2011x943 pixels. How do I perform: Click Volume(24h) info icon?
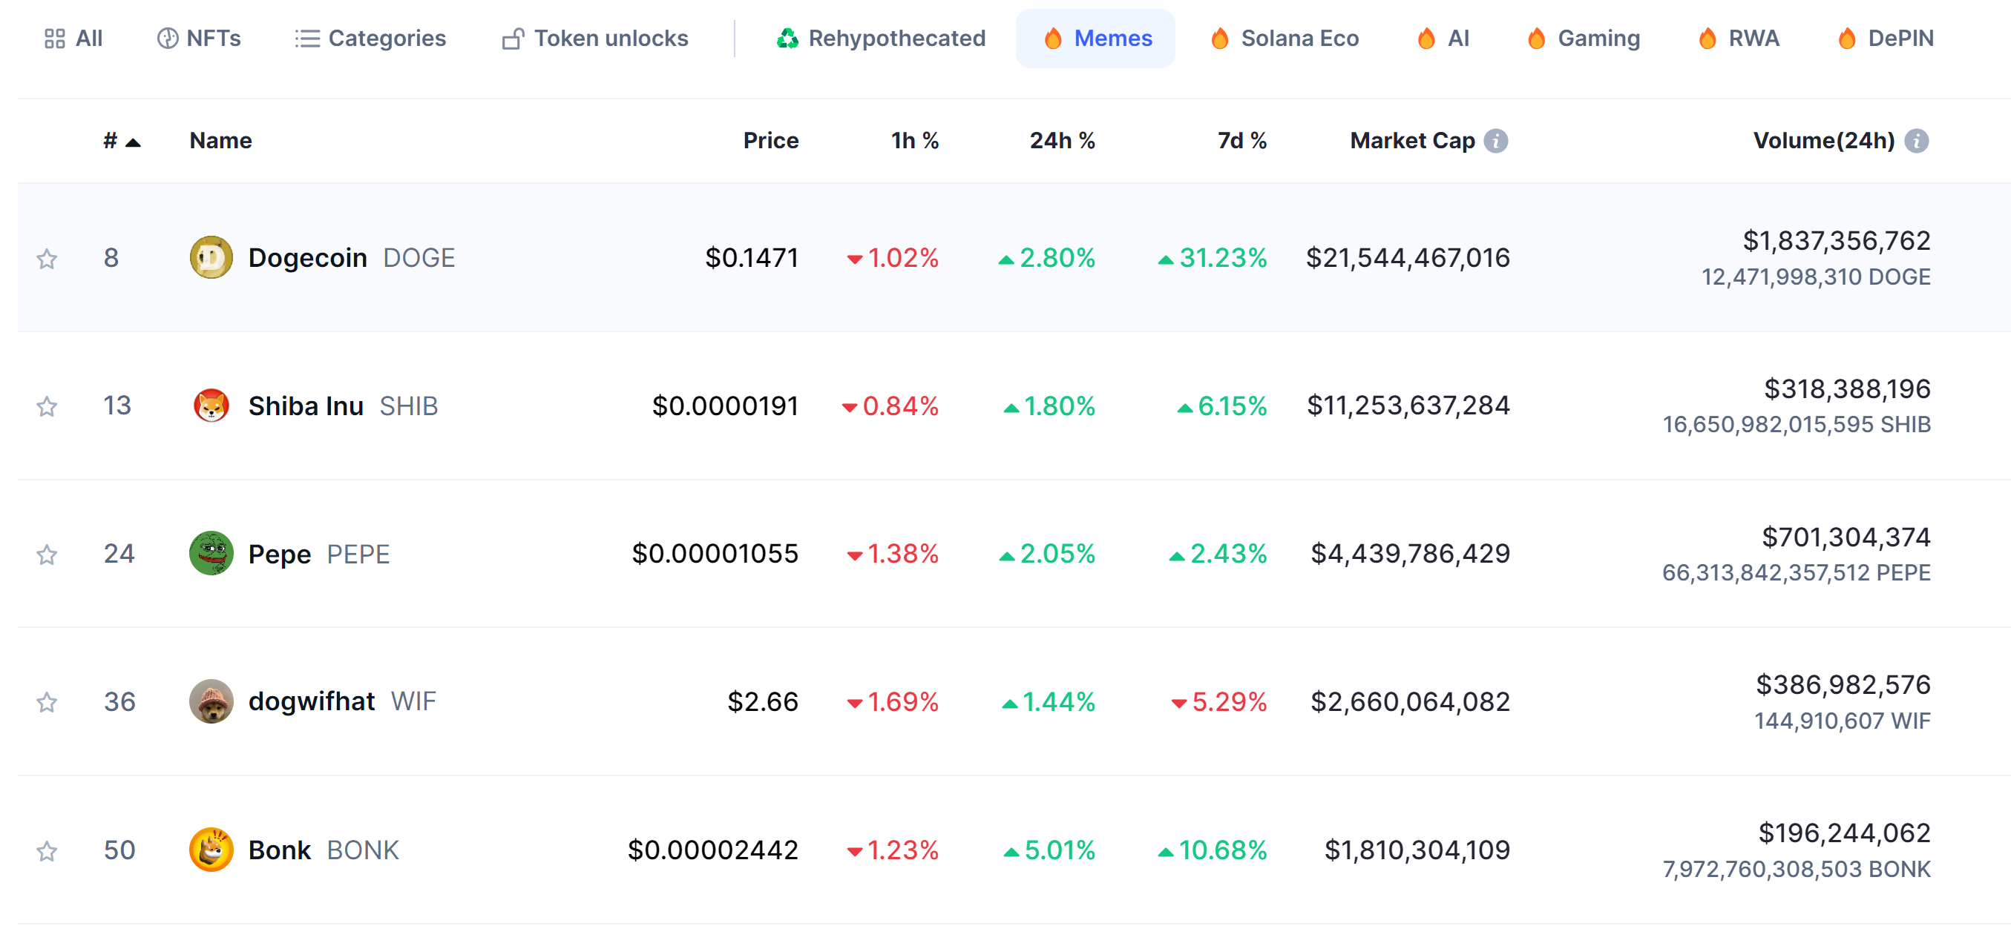pos(1916,140)
